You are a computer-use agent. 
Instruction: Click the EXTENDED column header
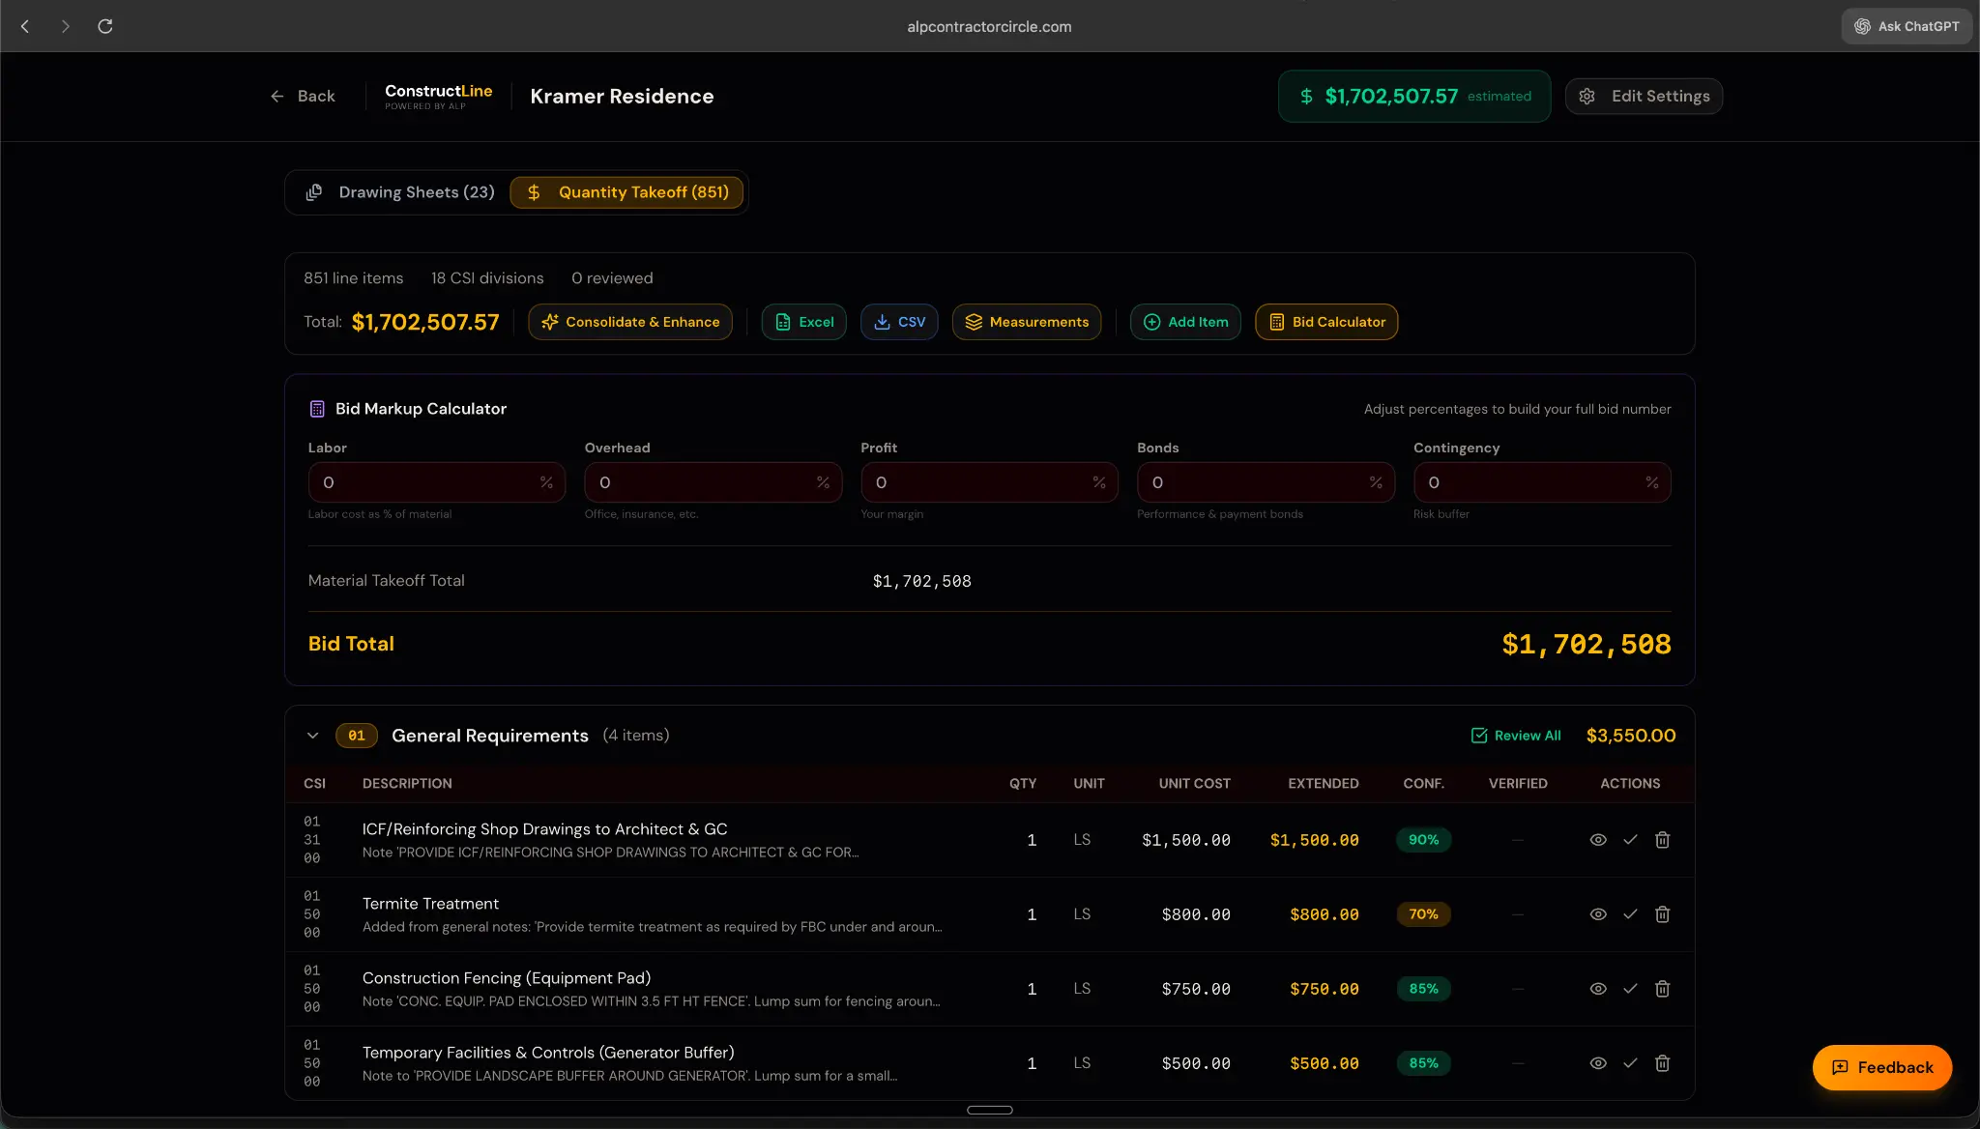1323,784
